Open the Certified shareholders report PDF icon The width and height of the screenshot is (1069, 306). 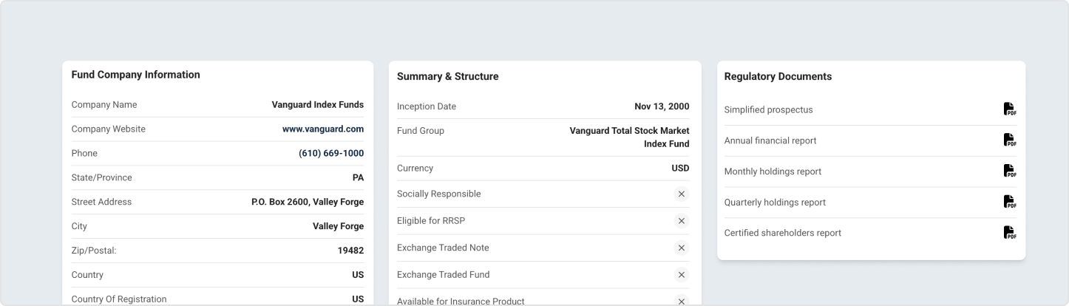point(1010,233)
